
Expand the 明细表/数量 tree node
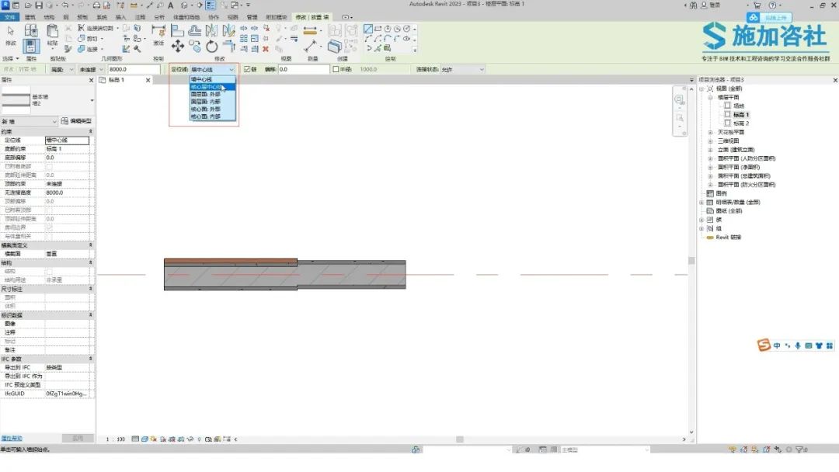[x=701, y=203]
